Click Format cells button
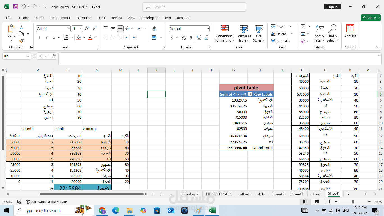384x216 pixels. point(281,41)
